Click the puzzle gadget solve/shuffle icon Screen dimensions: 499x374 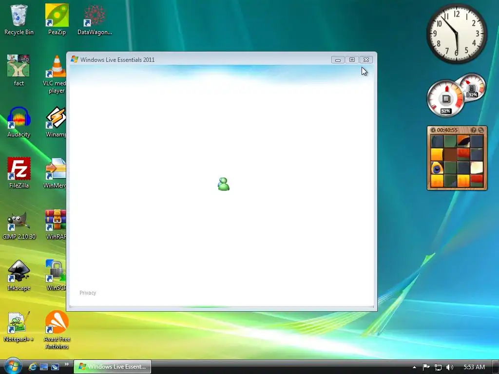pos(481,130)
